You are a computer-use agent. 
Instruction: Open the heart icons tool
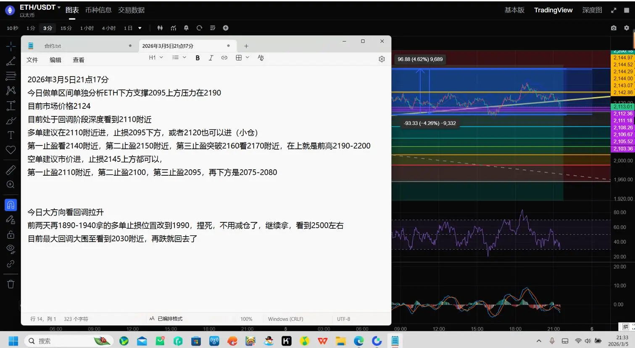(x=11, y=150)
